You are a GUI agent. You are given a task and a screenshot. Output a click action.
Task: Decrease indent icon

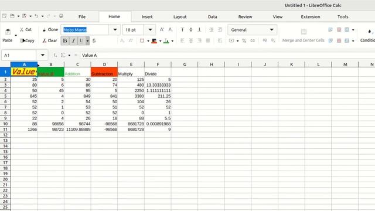click(220, 30)
